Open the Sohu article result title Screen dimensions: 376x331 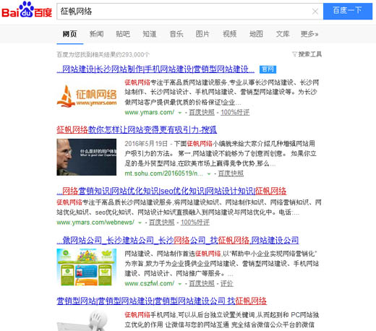coord(137,130)
